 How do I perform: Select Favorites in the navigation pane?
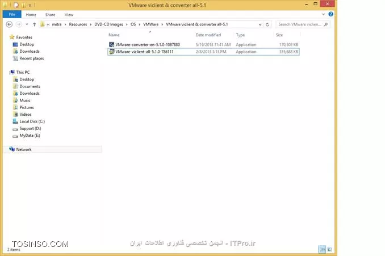pos(24,37)
